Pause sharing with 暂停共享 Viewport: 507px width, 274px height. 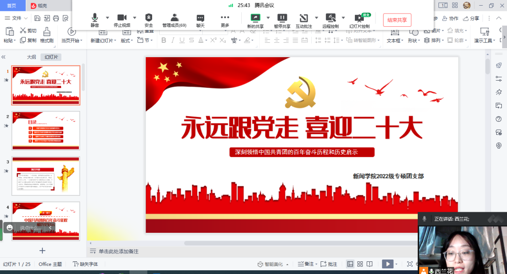pyautogui.click(x=282, y=21)
